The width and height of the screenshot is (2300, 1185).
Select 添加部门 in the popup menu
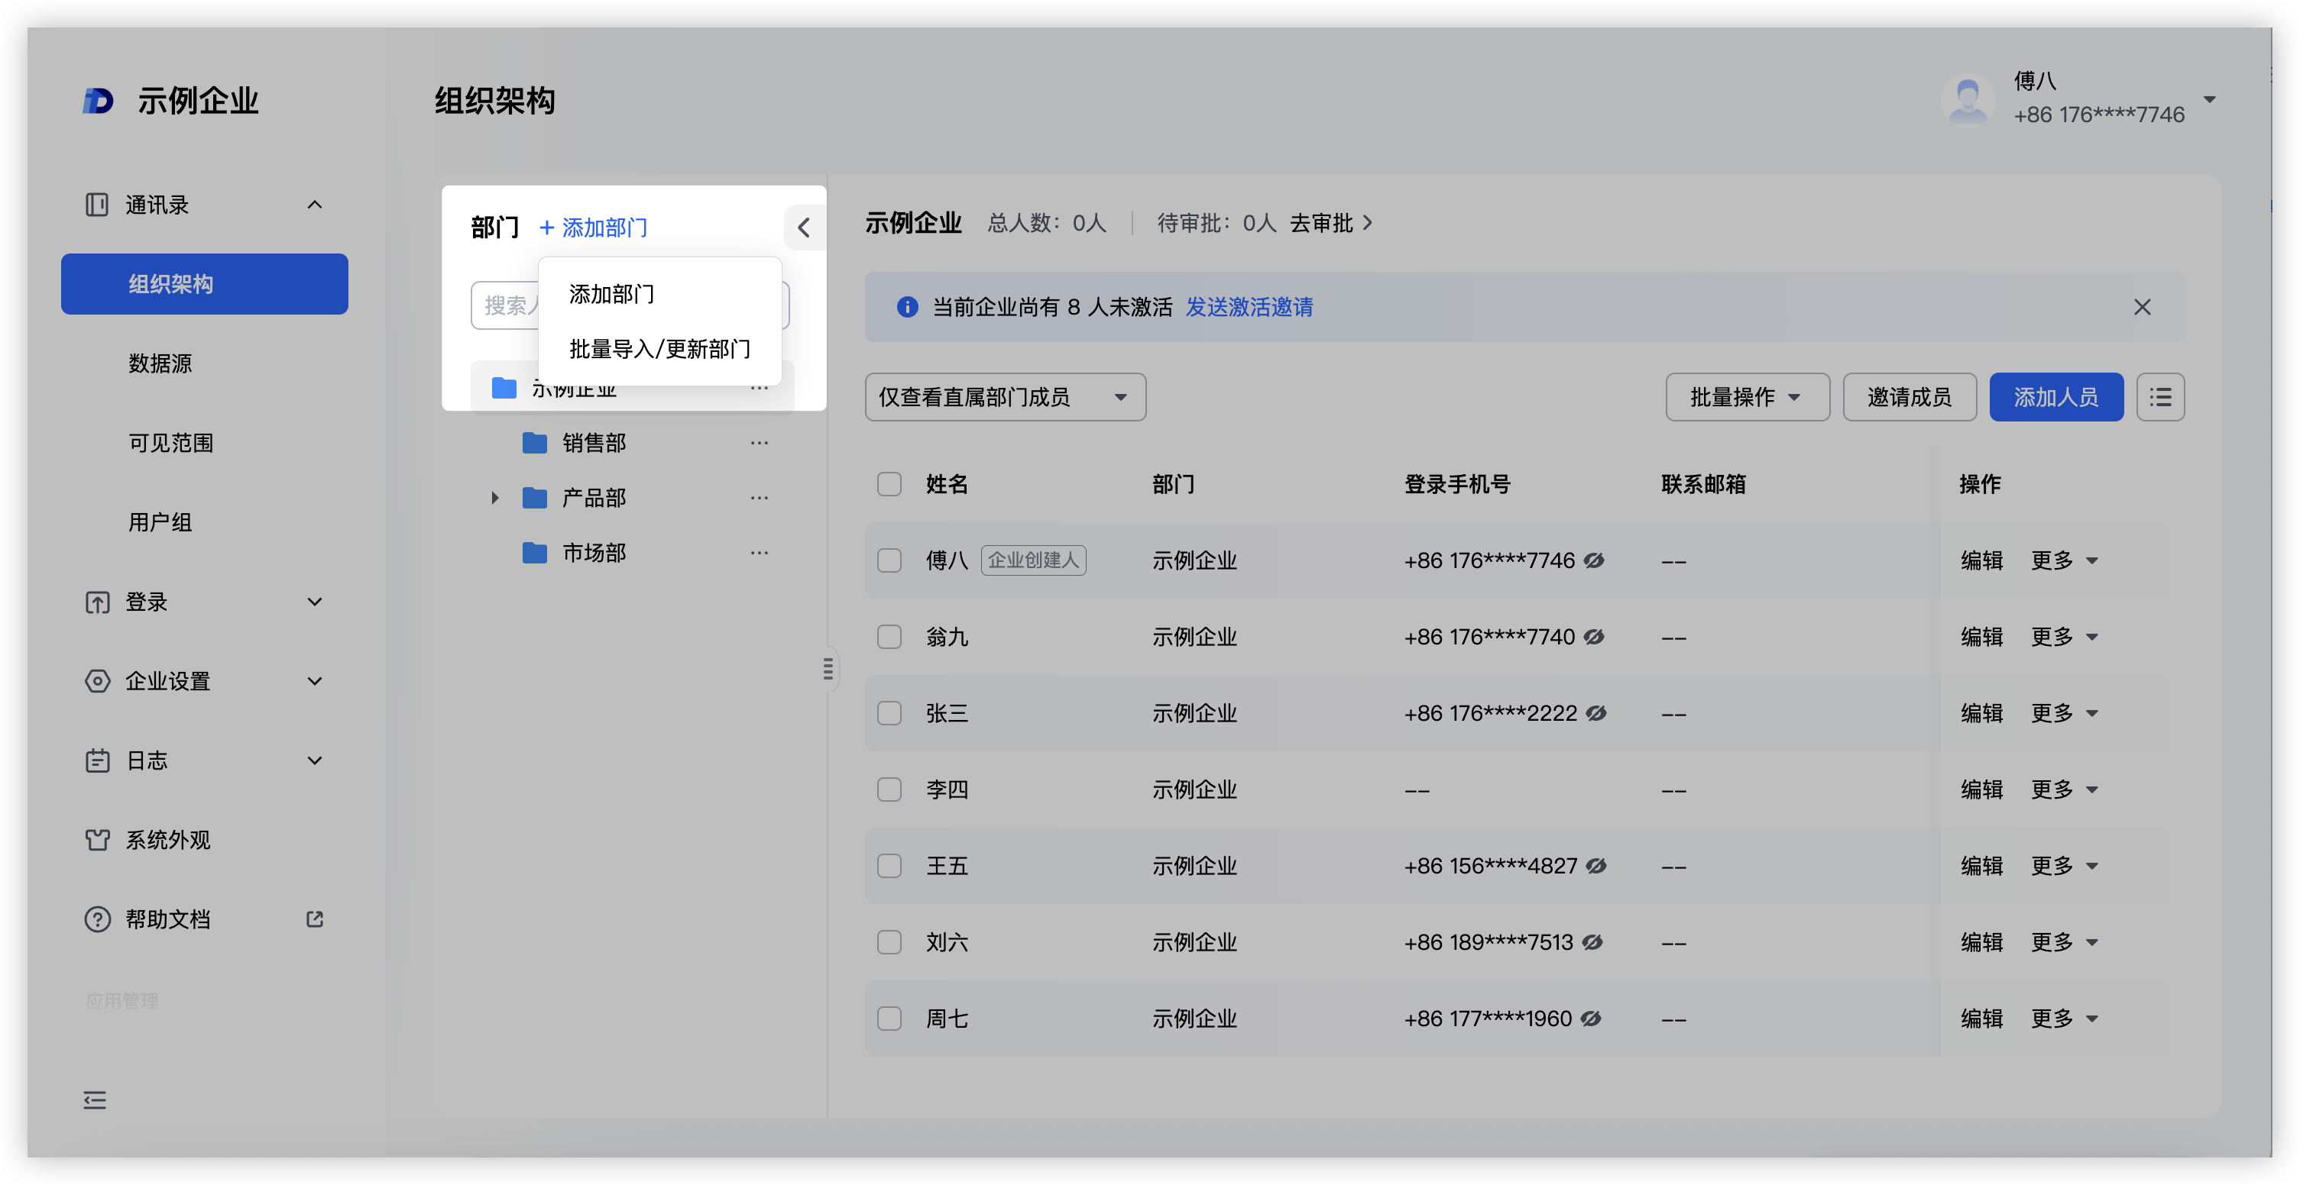pyautogui.click(x=611, y=295)
